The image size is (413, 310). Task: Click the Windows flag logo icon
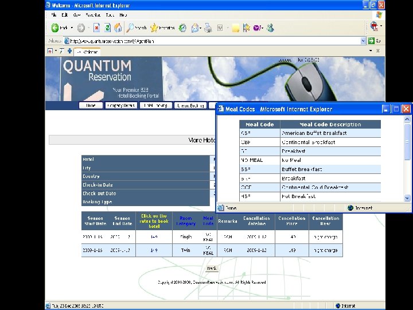[379, 15]
